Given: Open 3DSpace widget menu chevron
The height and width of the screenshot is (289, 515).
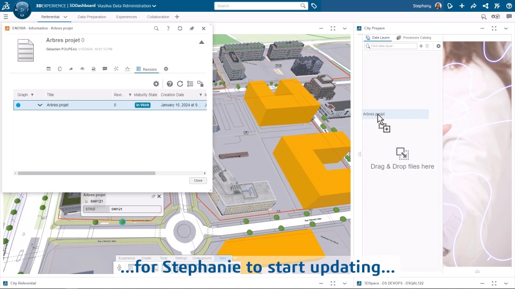Looking at the screenshot, I should pos(506,284).
